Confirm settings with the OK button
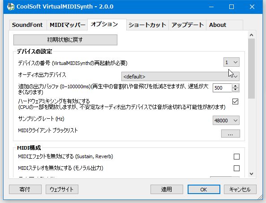Viewport: 266px width, 203px height. click(x=204, y=189)
